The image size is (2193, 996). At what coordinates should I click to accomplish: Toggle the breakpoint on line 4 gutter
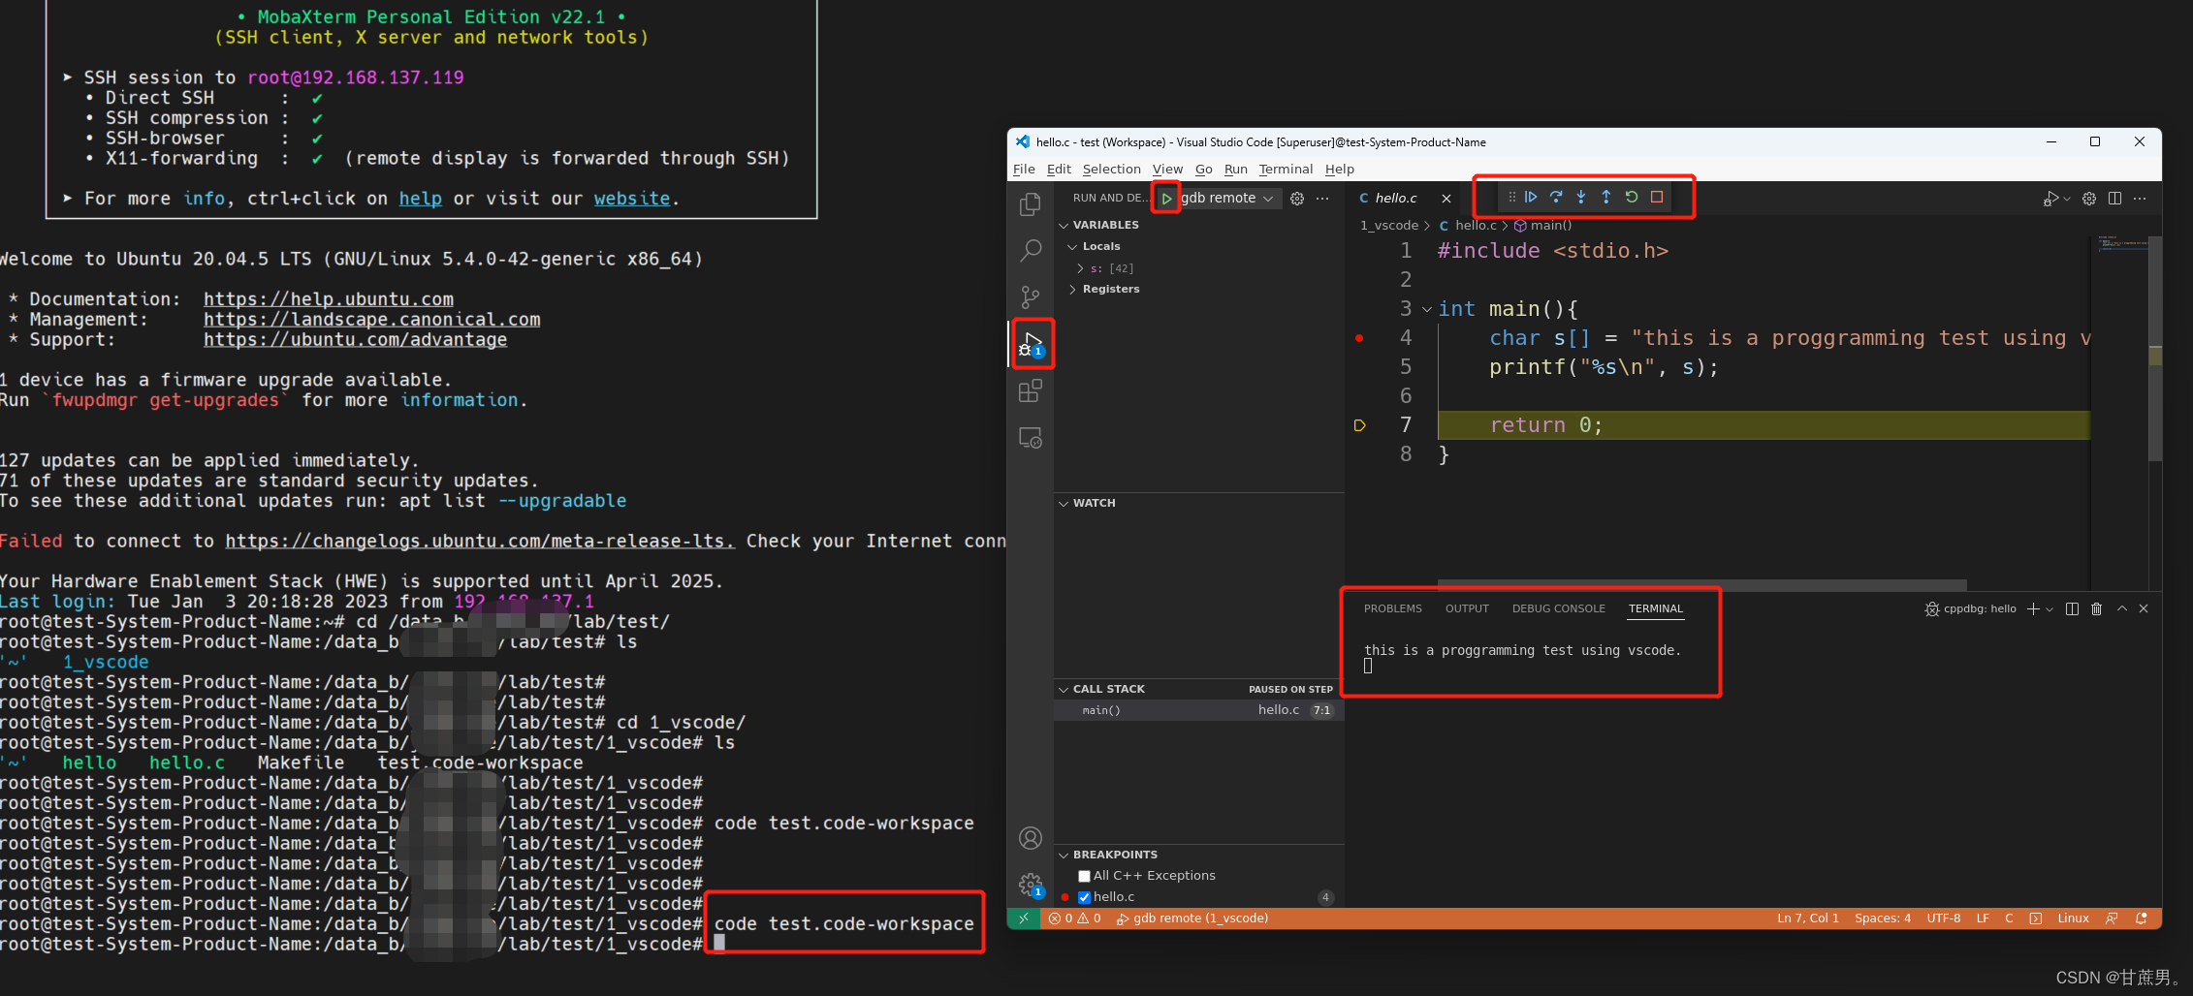tap(1359, 338)
